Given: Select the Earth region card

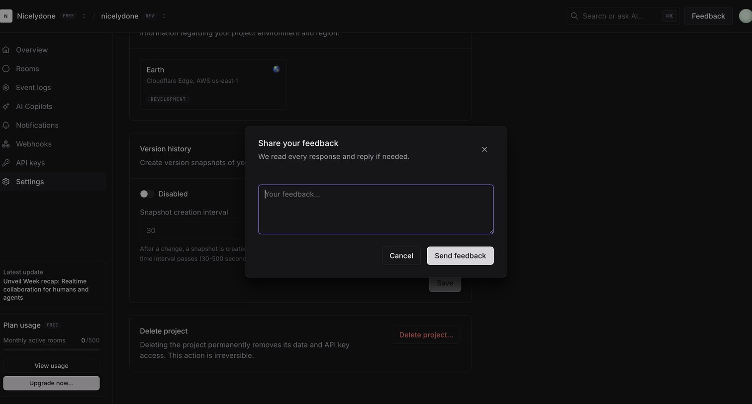Looking at the screenshot, I should click(x=213, y=84).
